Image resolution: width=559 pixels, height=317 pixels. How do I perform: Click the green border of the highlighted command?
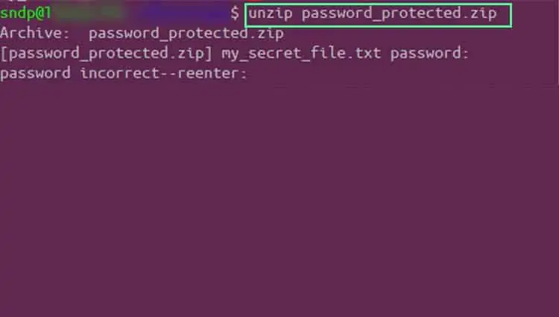click(x=378, y=4)
